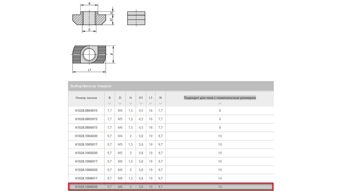The height and width of the screenshot is (191, 340).
Task: Open the nominal slot size filter chevron
Action: [220, 104]
